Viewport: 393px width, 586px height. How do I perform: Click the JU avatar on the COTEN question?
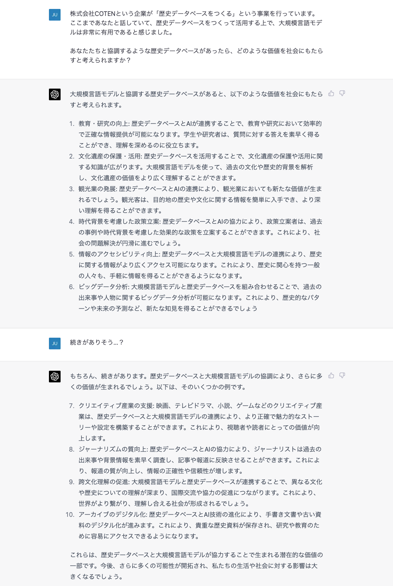click(x=55, y=15)
